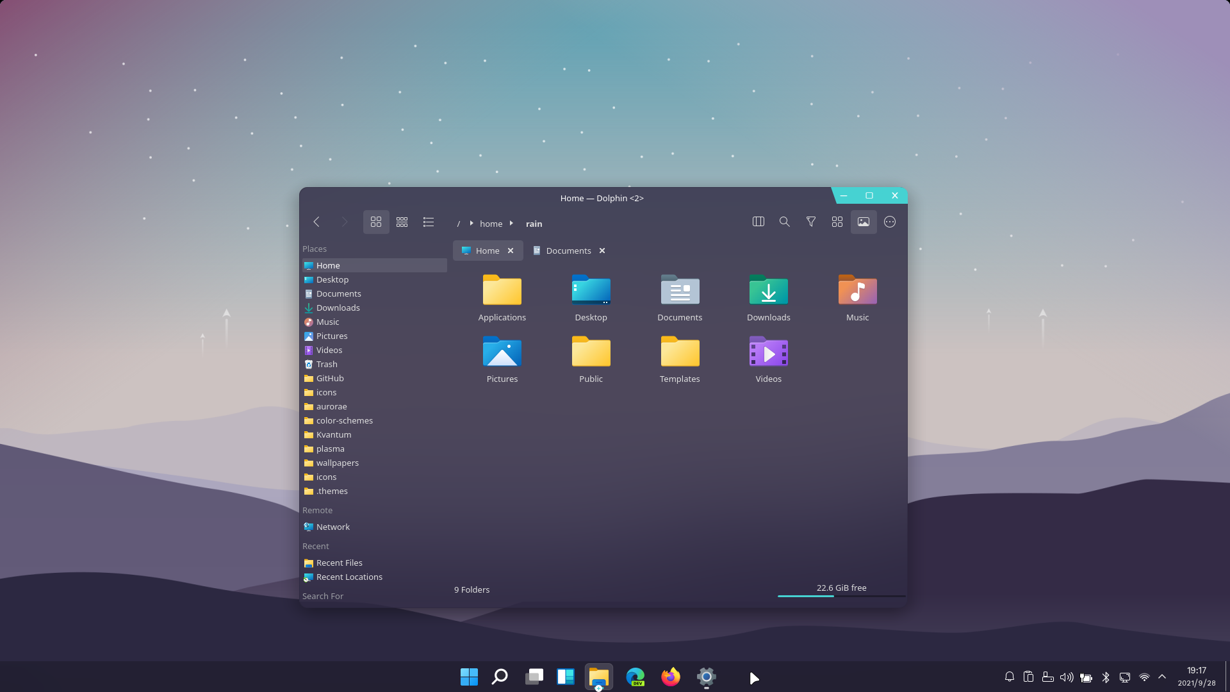Switch to Icons view mode
This screenshot has width=1230, height=692.
click(376, 222)
